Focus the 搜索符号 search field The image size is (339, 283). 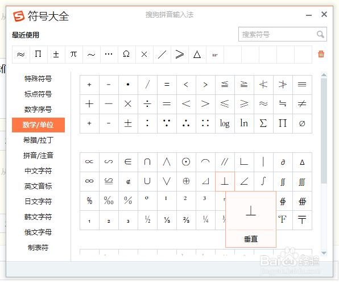[x=278, y=34]
